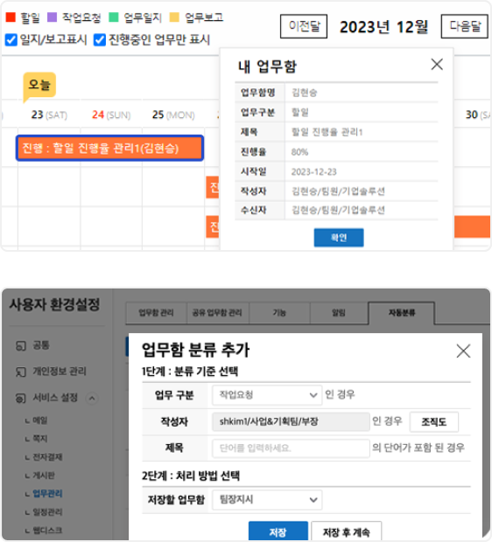492x542 pixels.
Task: Click the 업무구분 value 할일
Action: coord(299,113)
